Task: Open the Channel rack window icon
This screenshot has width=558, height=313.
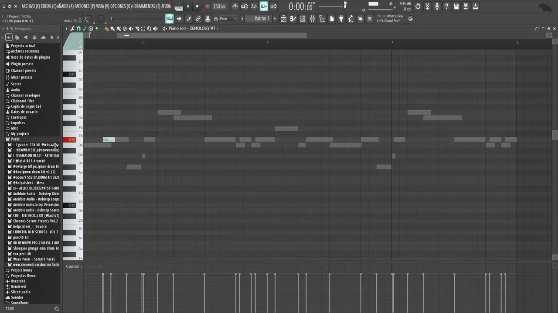Action: pos(302,19)
